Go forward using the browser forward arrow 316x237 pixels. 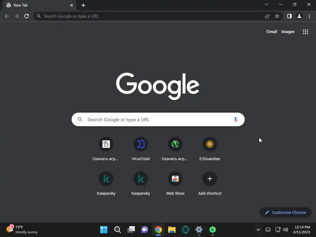[17, 16]
